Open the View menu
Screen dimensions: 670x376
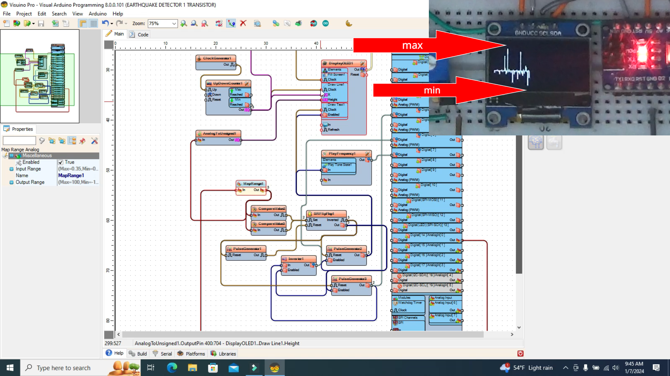pos(77,14)
